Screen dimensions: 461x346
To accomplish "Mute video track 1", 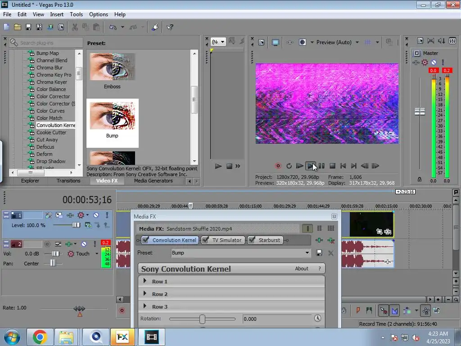I will (96, 215).
